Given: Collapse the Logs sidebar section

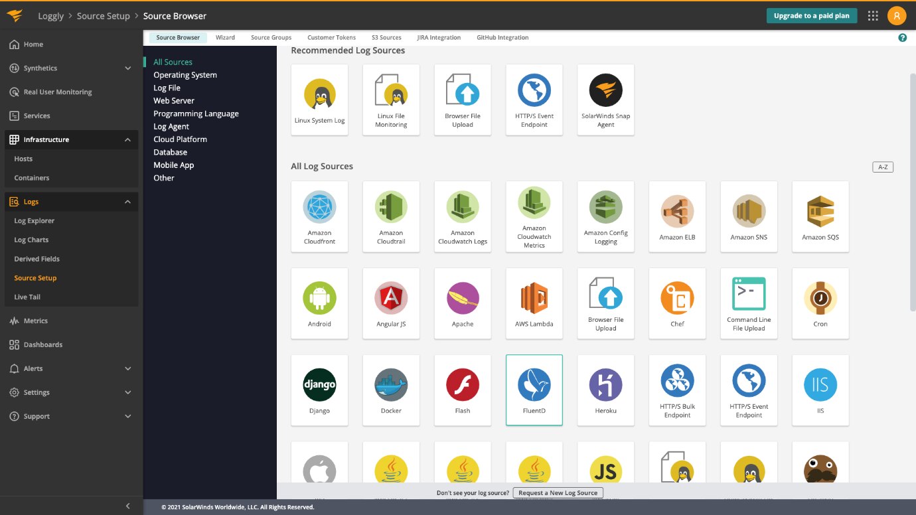Looking at the screenshot, I should (x=128, y=202).
